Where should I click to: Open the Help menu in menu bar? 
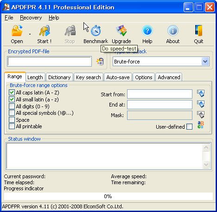pyautogui.click(x=54, y=18)
